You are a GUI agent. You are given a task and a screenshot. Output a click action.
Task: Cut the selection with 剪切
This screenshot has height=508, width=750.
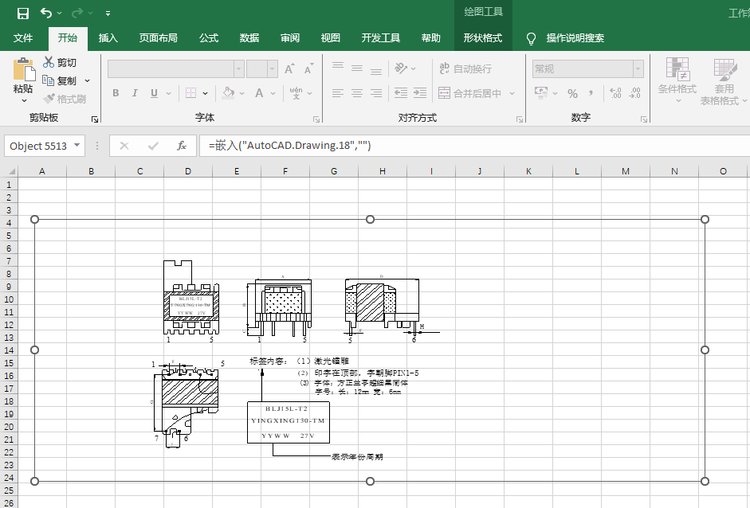tap(60, 63)
